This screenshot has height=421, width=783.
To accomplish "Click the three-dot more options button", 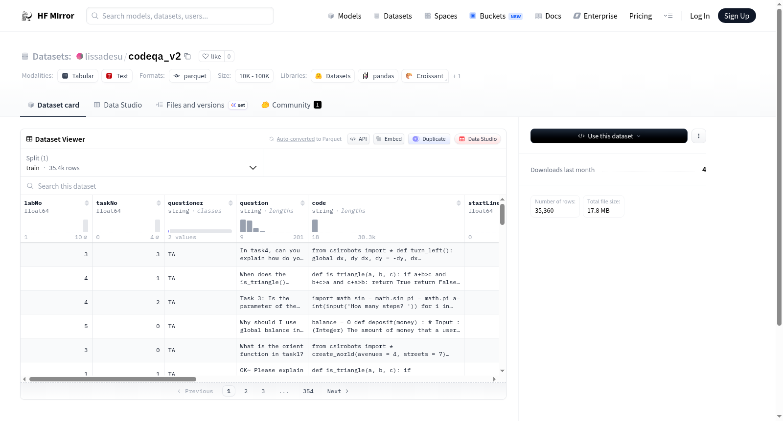I will point(699,136).
